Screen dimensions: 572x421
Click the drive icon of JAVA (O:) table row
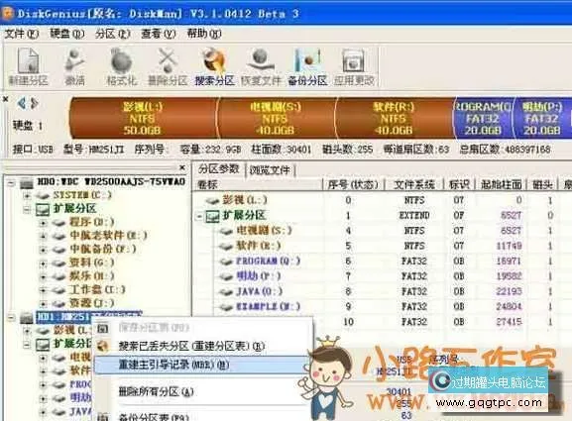click(x=226, y=292)
